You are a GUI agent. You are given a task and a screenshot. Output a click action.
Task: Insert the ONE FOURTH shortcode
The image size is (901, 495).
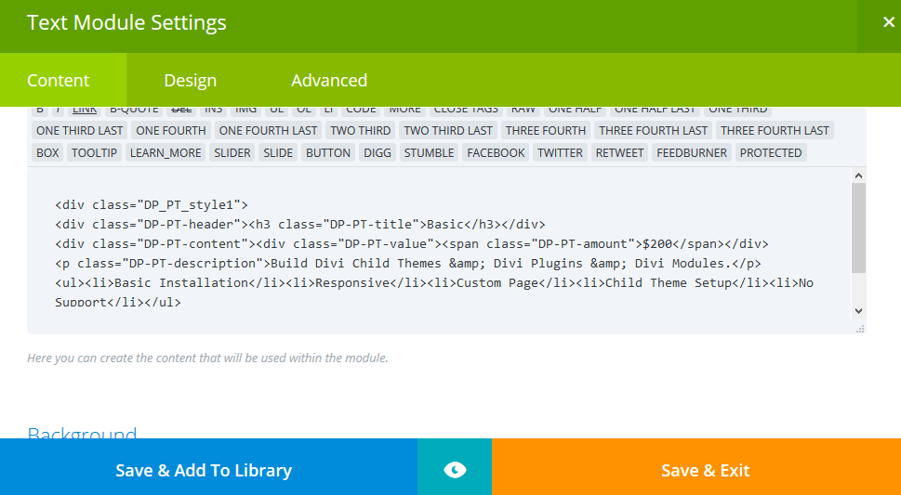[171, 130]
